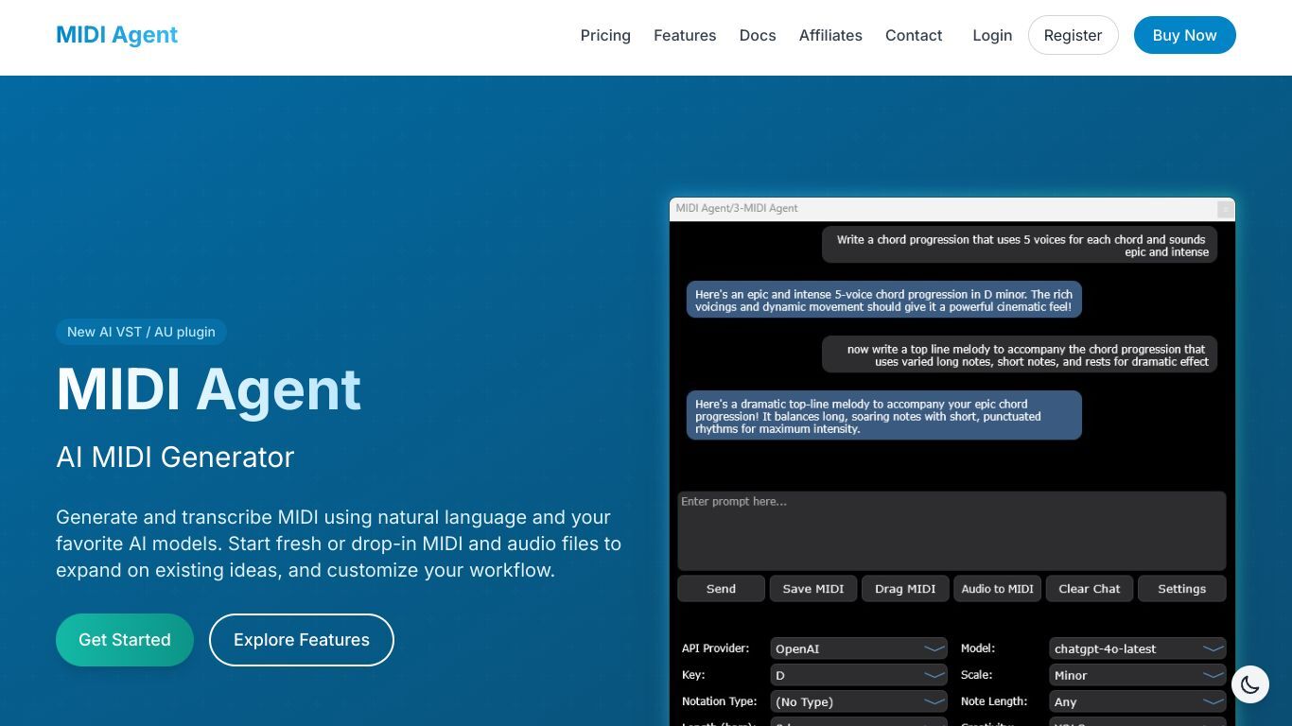
Task: Click the 'Scale:' label
Action: point(976,675)
